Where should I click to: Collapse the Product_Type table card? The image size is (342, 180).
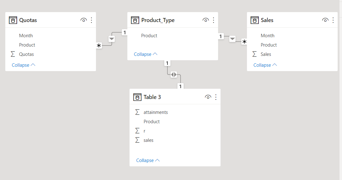tap(145, 54)
